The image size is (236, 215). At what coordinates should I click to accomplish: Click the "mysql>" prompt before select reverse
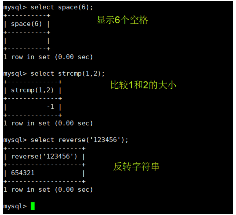point(15,140)
